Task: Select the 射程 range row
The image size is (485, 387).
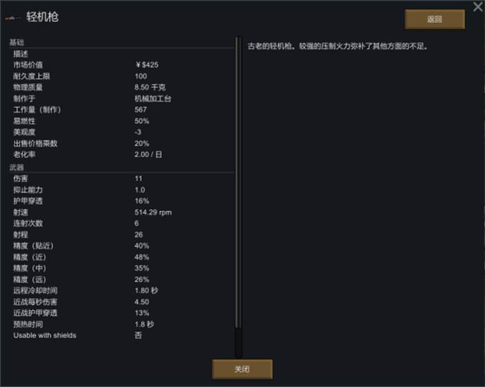Action: coord(122,235)
